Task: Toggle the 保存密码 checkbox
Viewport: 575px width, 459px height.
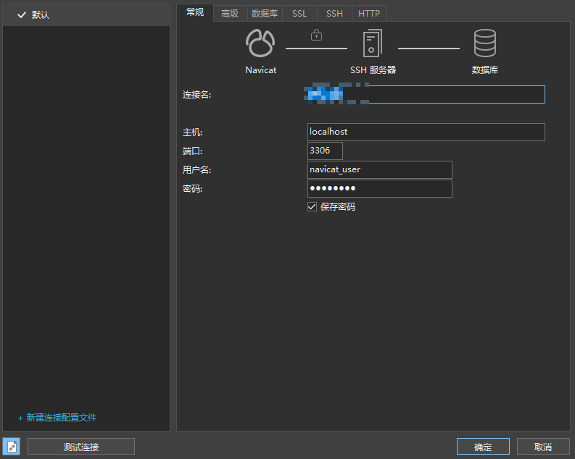Action: 312,207
